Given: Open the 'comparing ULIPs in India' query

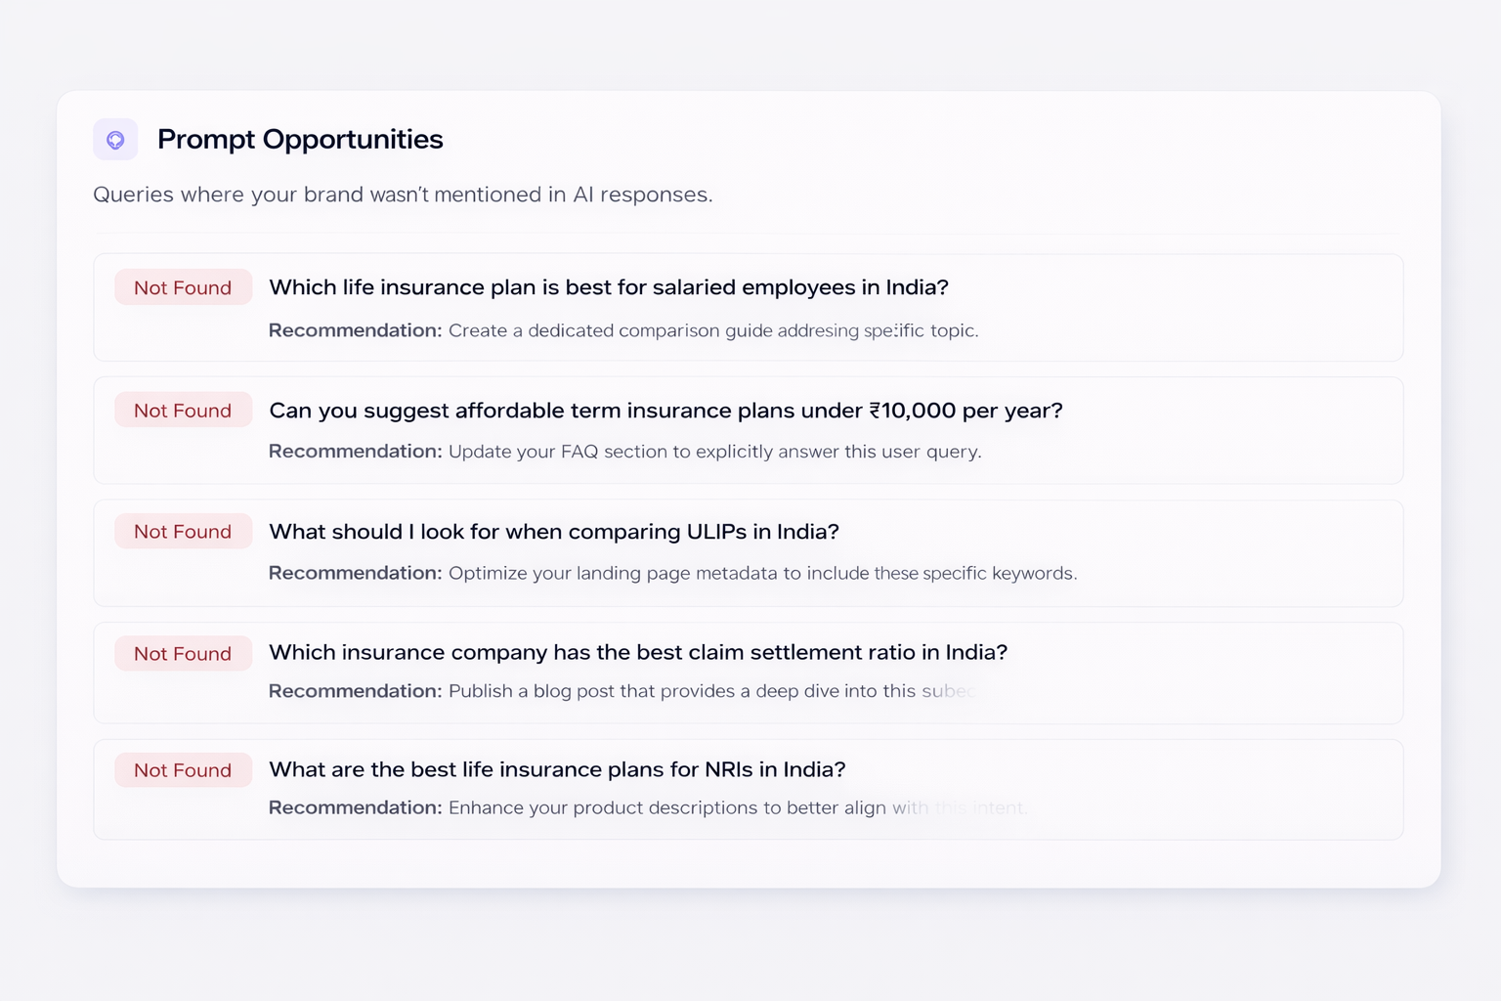Looking at the screenshot, I should click(x=554, y=532).
